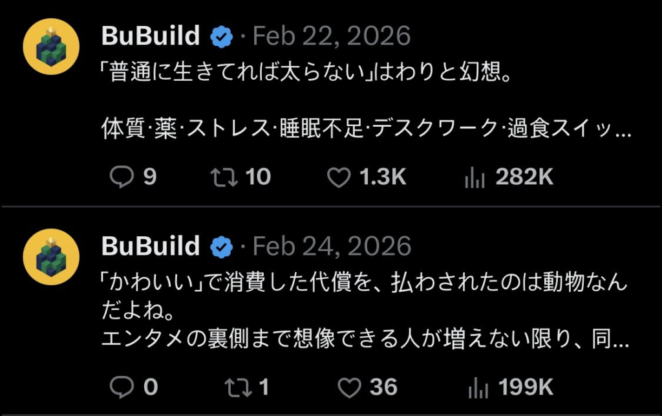
Task: Like the Feb 22 post with 1.3K likes
Action: pyautogui.click(x=338, y=177)
